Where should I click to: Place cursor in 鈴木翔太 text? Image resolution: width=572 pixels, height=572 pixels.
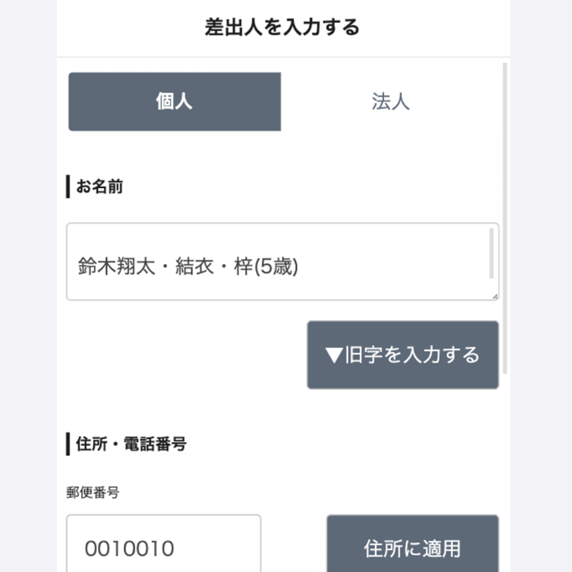point(116,266)
